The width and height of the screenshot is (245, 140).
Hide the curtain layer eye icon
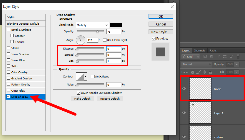(x=184, y=137)
